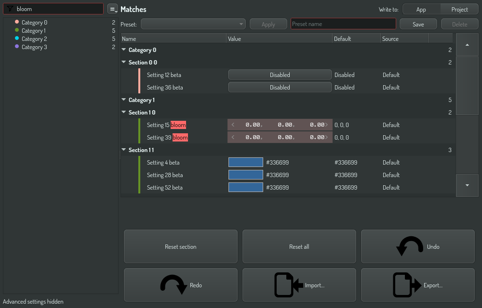Increase Setting 39 bloom value with right arrow
The width and height of the screenshot is (482, 308).
326,138
